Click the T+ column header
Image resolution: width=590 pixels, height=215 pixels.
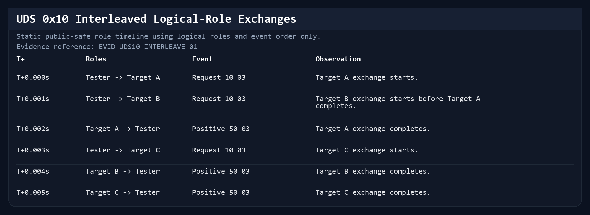pyautogui.click(x=21, y=59)
